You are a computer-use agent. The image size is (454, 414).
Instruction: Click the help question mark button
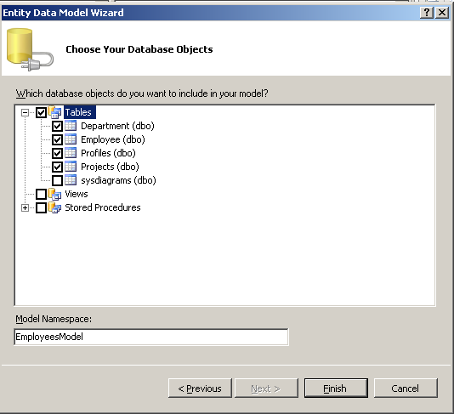(427, 13)
